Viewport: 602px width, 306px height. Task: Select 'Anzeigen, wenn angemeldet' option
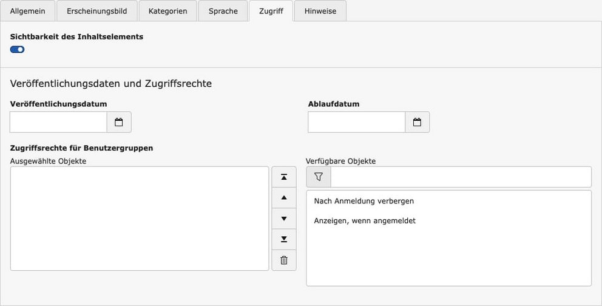365,221
